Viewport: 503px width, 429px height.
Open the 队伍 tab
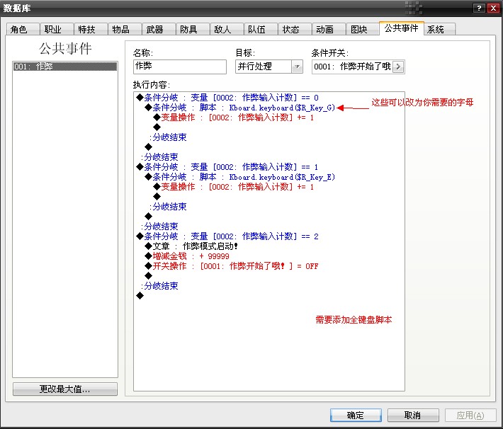261,29
